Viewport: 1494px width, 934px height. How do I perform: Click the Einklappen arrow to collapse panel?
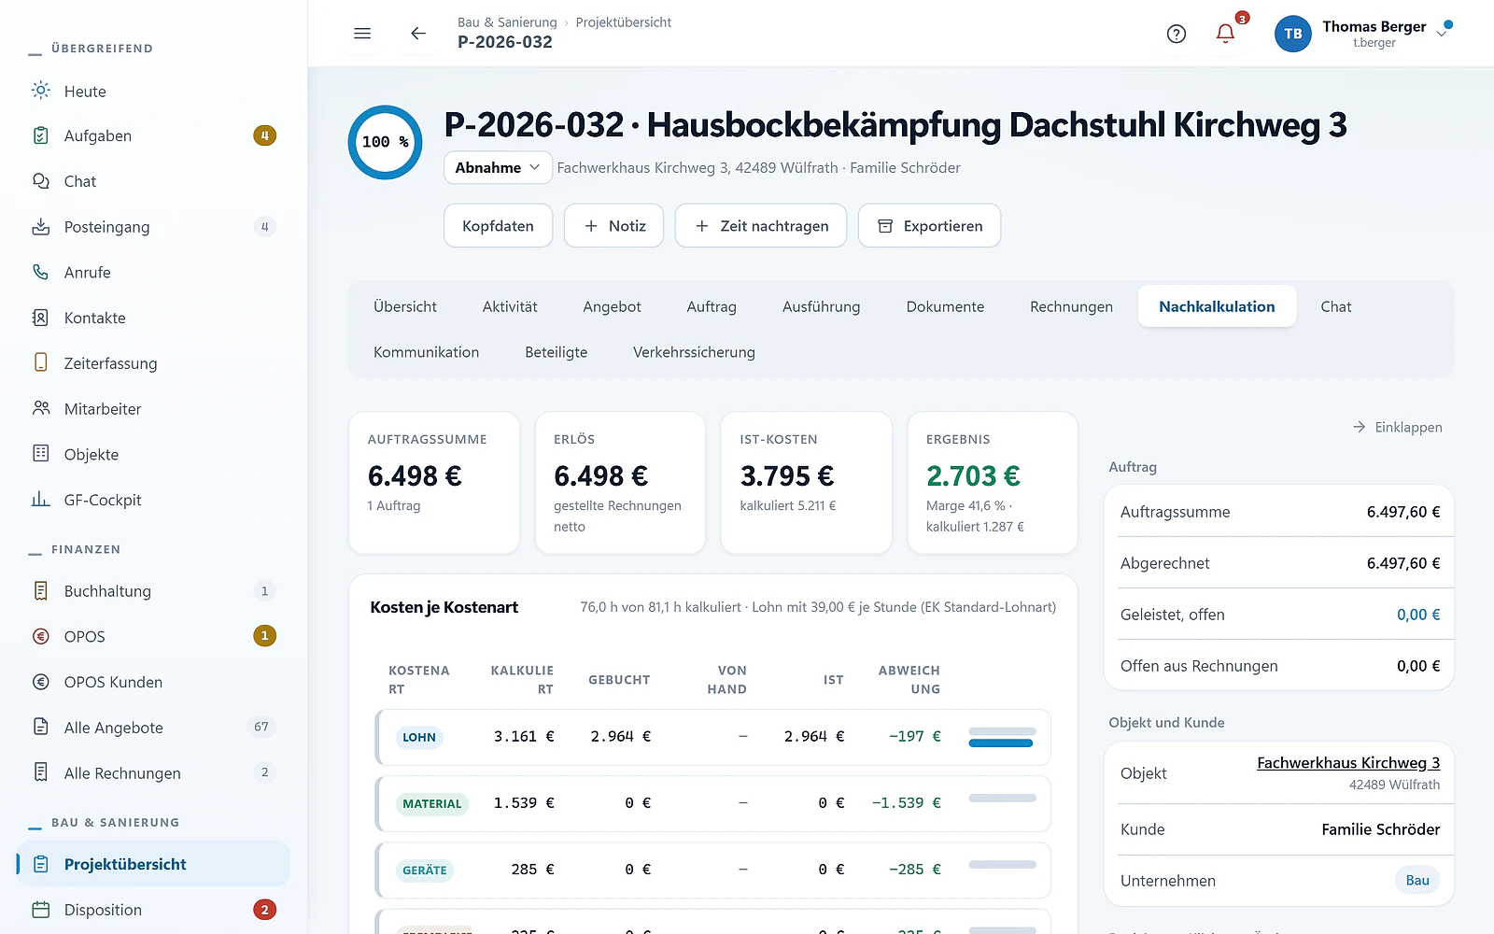1397,427
